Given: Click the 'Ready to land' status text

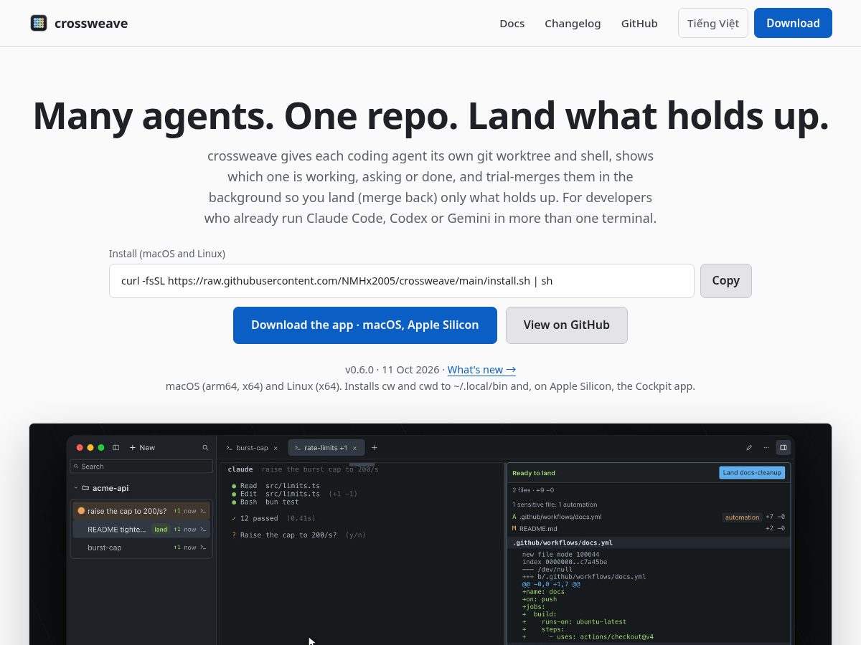Looking at the screenshot, I should coord(534,473).
